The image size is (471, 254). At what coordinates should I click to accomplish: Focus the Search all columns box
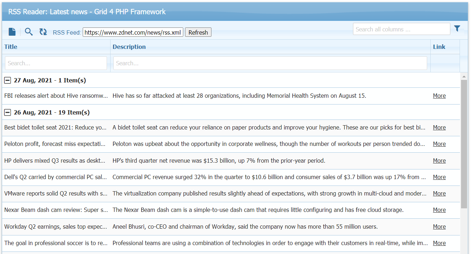[x=401, y=29]
